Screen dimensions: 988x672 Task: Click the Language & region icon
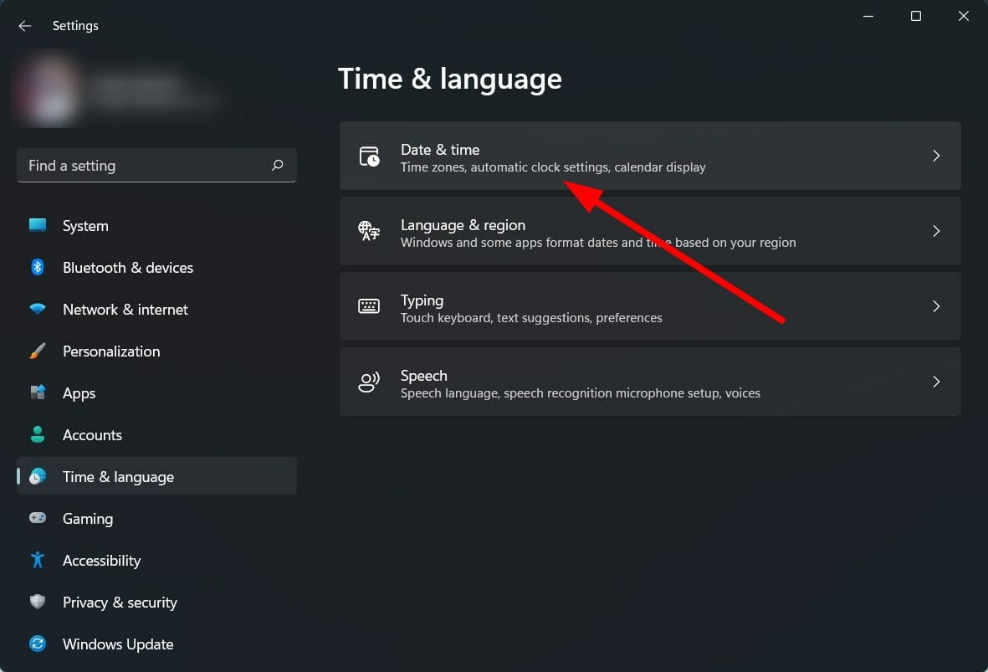click(x=369, y=232)
